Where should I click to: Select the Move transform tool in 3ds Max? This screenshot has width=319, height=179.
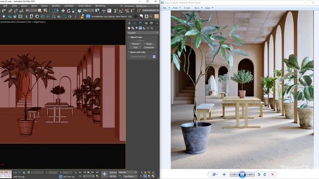tap(63, 11)
